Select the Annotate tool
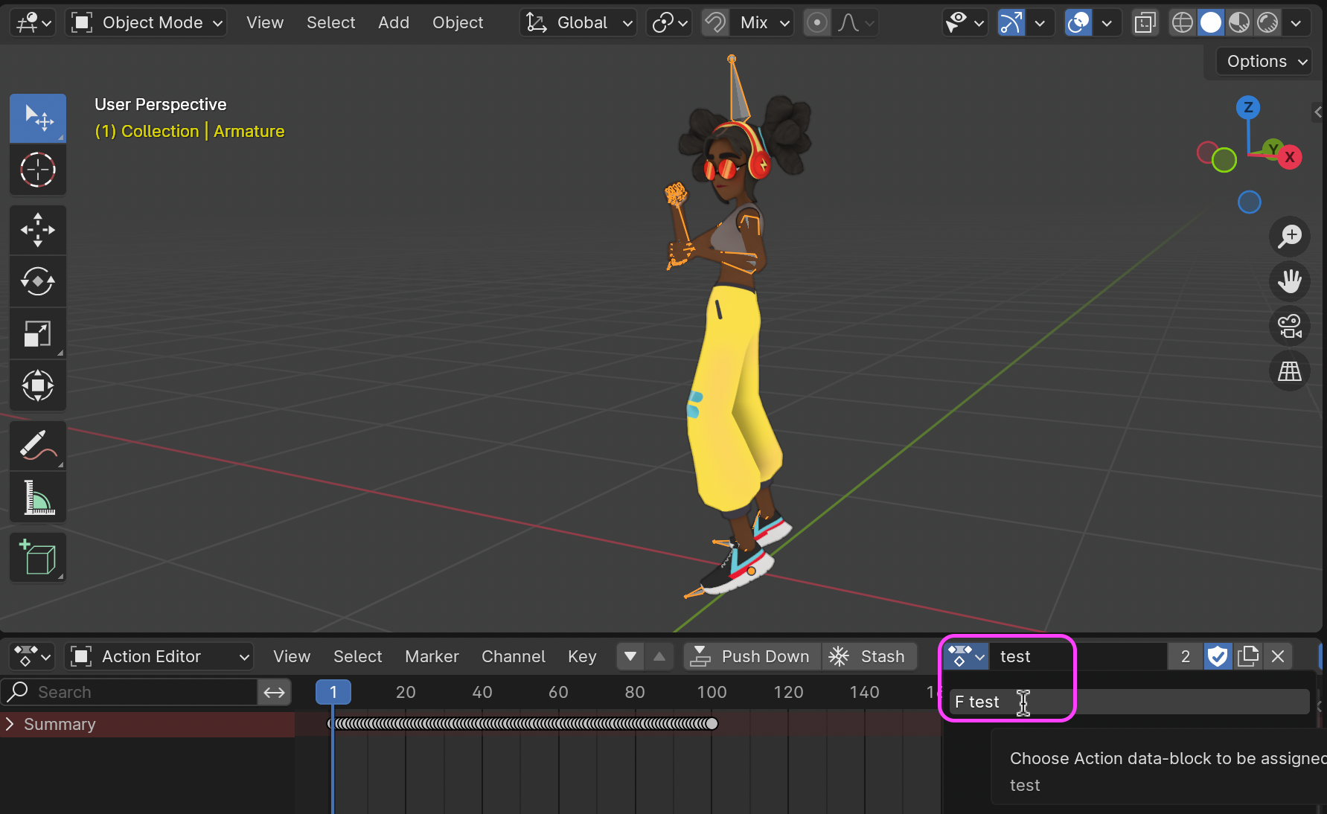This screenshot has height=814, width=1327. point(38,446)
